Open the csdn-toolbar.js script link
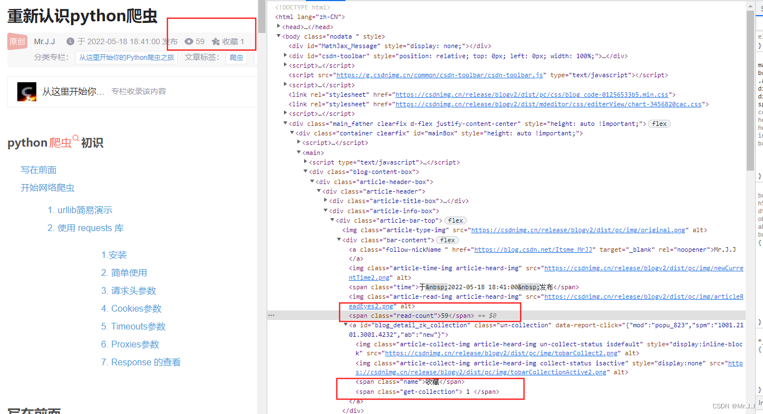The image size is (763, 414). pyautogui.click(x=439, y=75)
